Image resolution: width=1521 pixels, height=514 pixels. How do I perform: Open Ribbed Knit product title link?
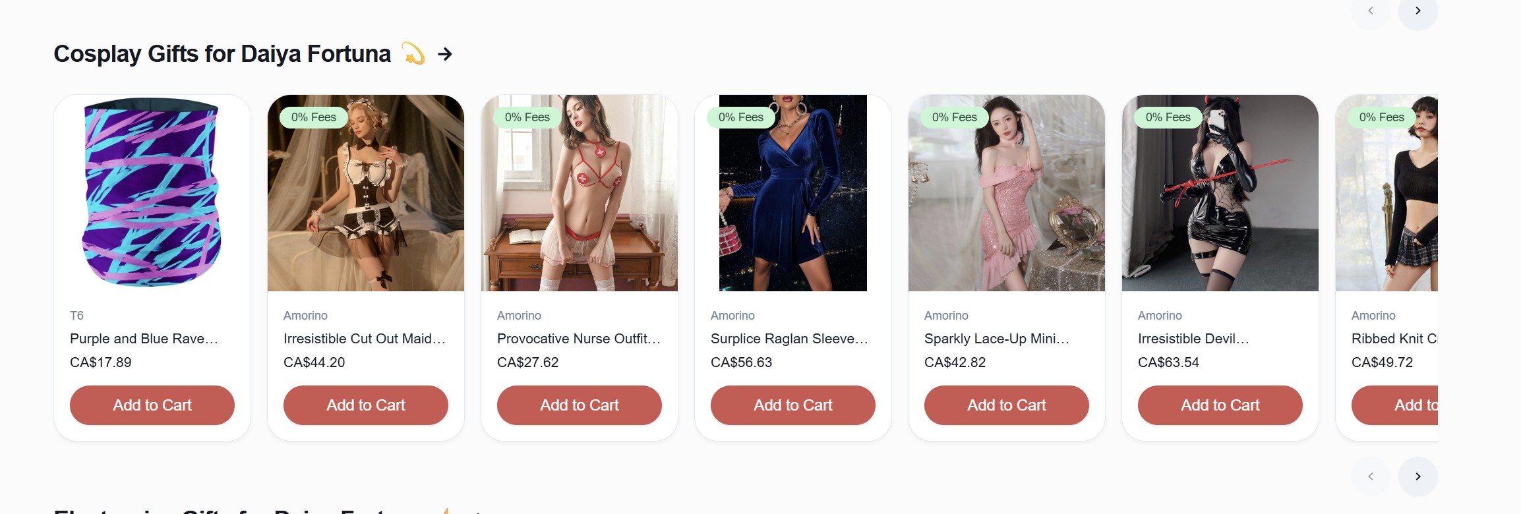(1394, 339)
